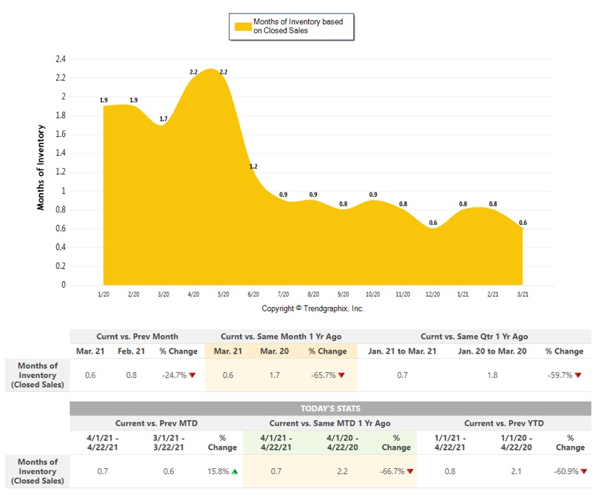The image size is (596, 497).
Task: Click the yellow legend color swatch
Action: (x=243, y=27)
